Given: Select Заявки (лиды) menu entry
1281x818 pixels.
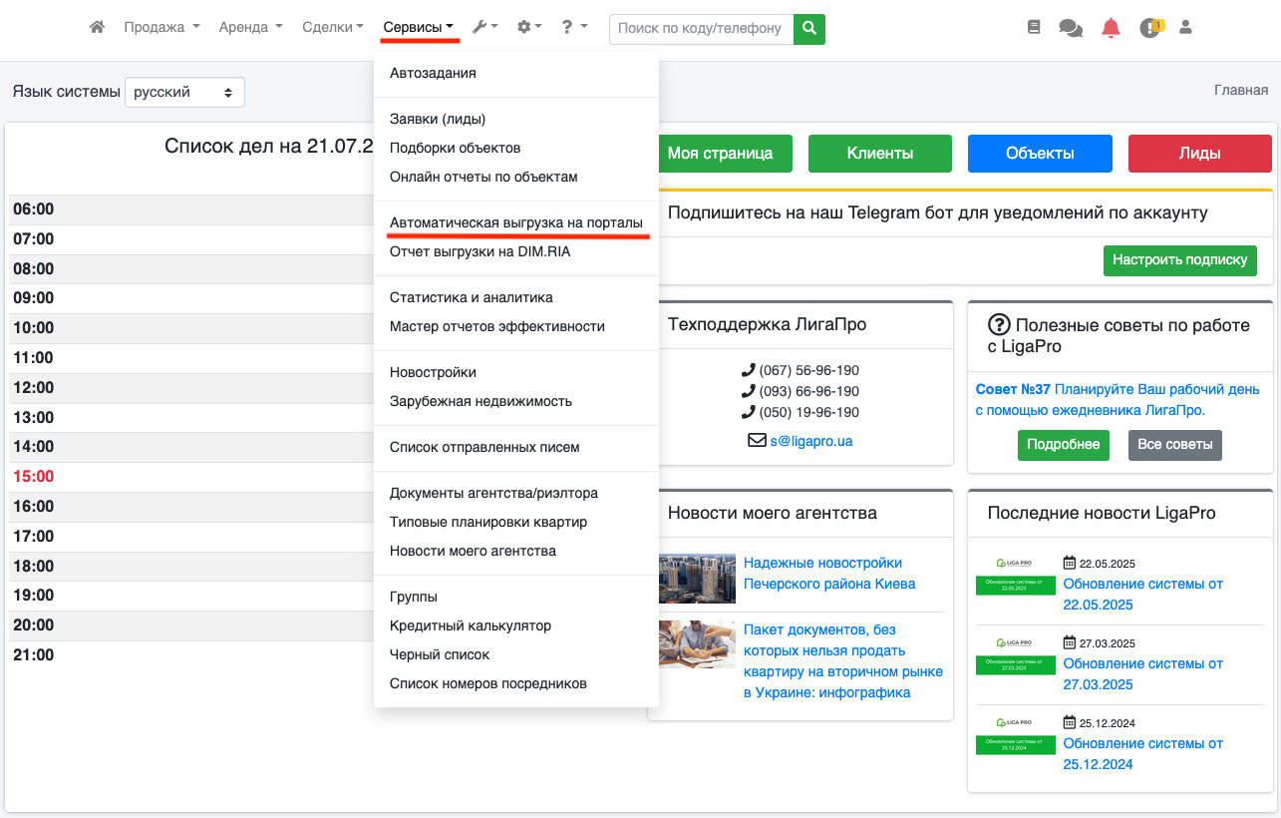Looking at the screenshot, I should 437,119.
